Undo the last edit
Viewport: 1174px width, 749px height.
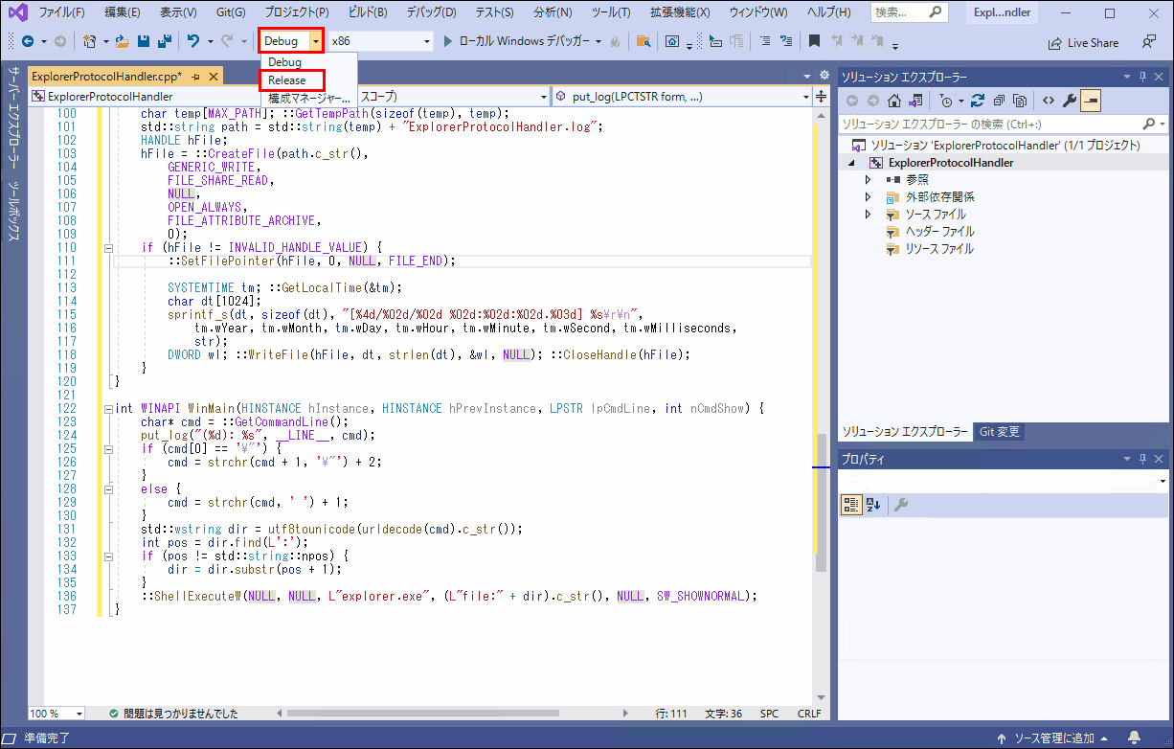point(192,42)
